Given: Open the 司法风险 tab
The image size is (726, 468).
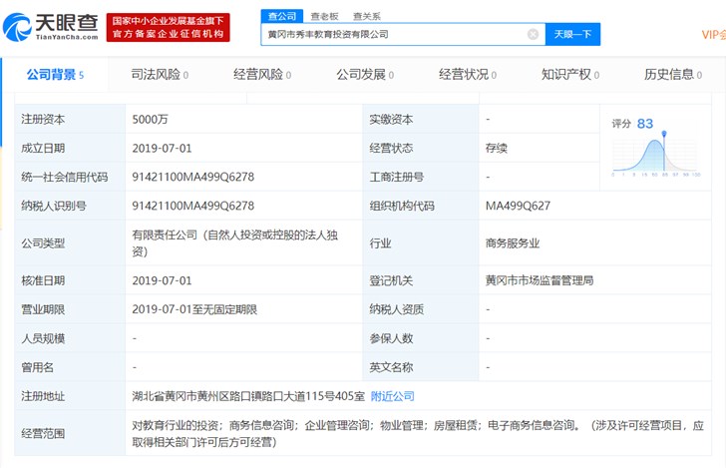Looking at the screenshot, I should tap(160, 75).
